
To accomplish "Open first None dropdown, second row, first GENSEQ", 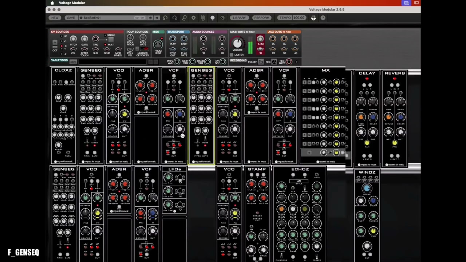I will pyautogui.click(x=83, y=92).
